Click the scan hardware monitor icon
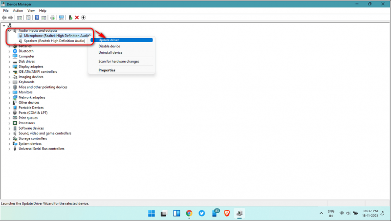 click(x=62, y=18)
